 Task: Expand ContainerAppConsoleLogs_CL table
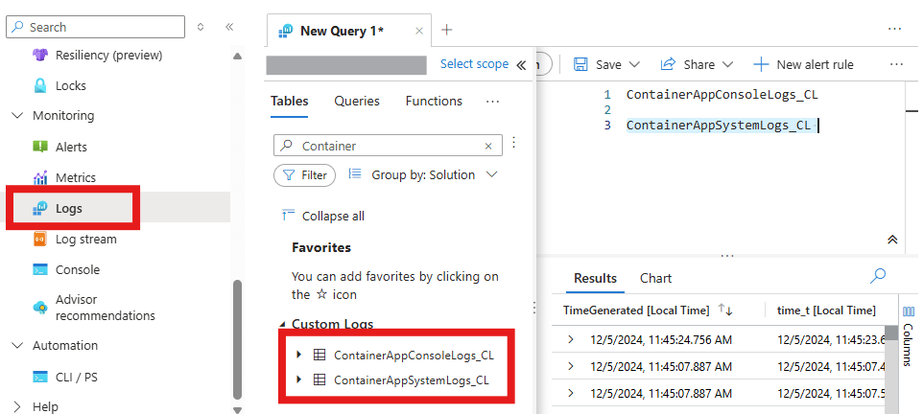(299, 355)
